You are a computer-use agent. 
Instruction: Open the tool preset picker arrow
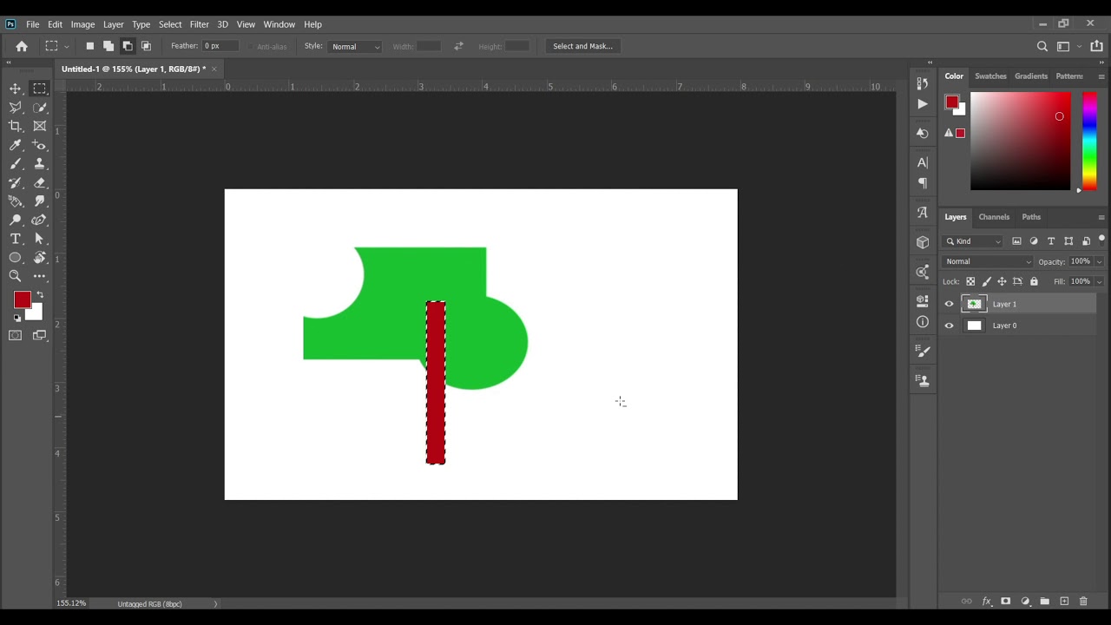click(67, 47)
